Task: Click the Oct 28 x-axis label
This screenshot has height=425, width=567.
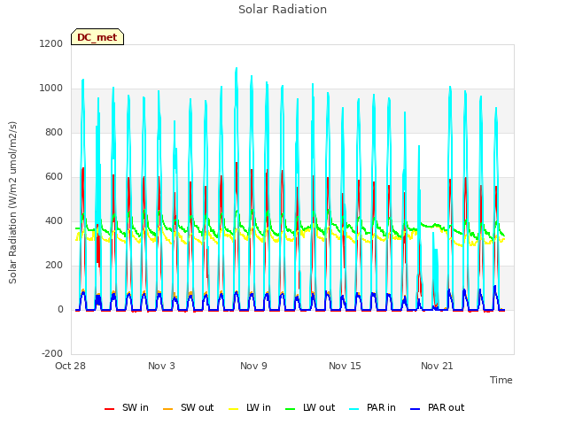Action: pos(70,366)
